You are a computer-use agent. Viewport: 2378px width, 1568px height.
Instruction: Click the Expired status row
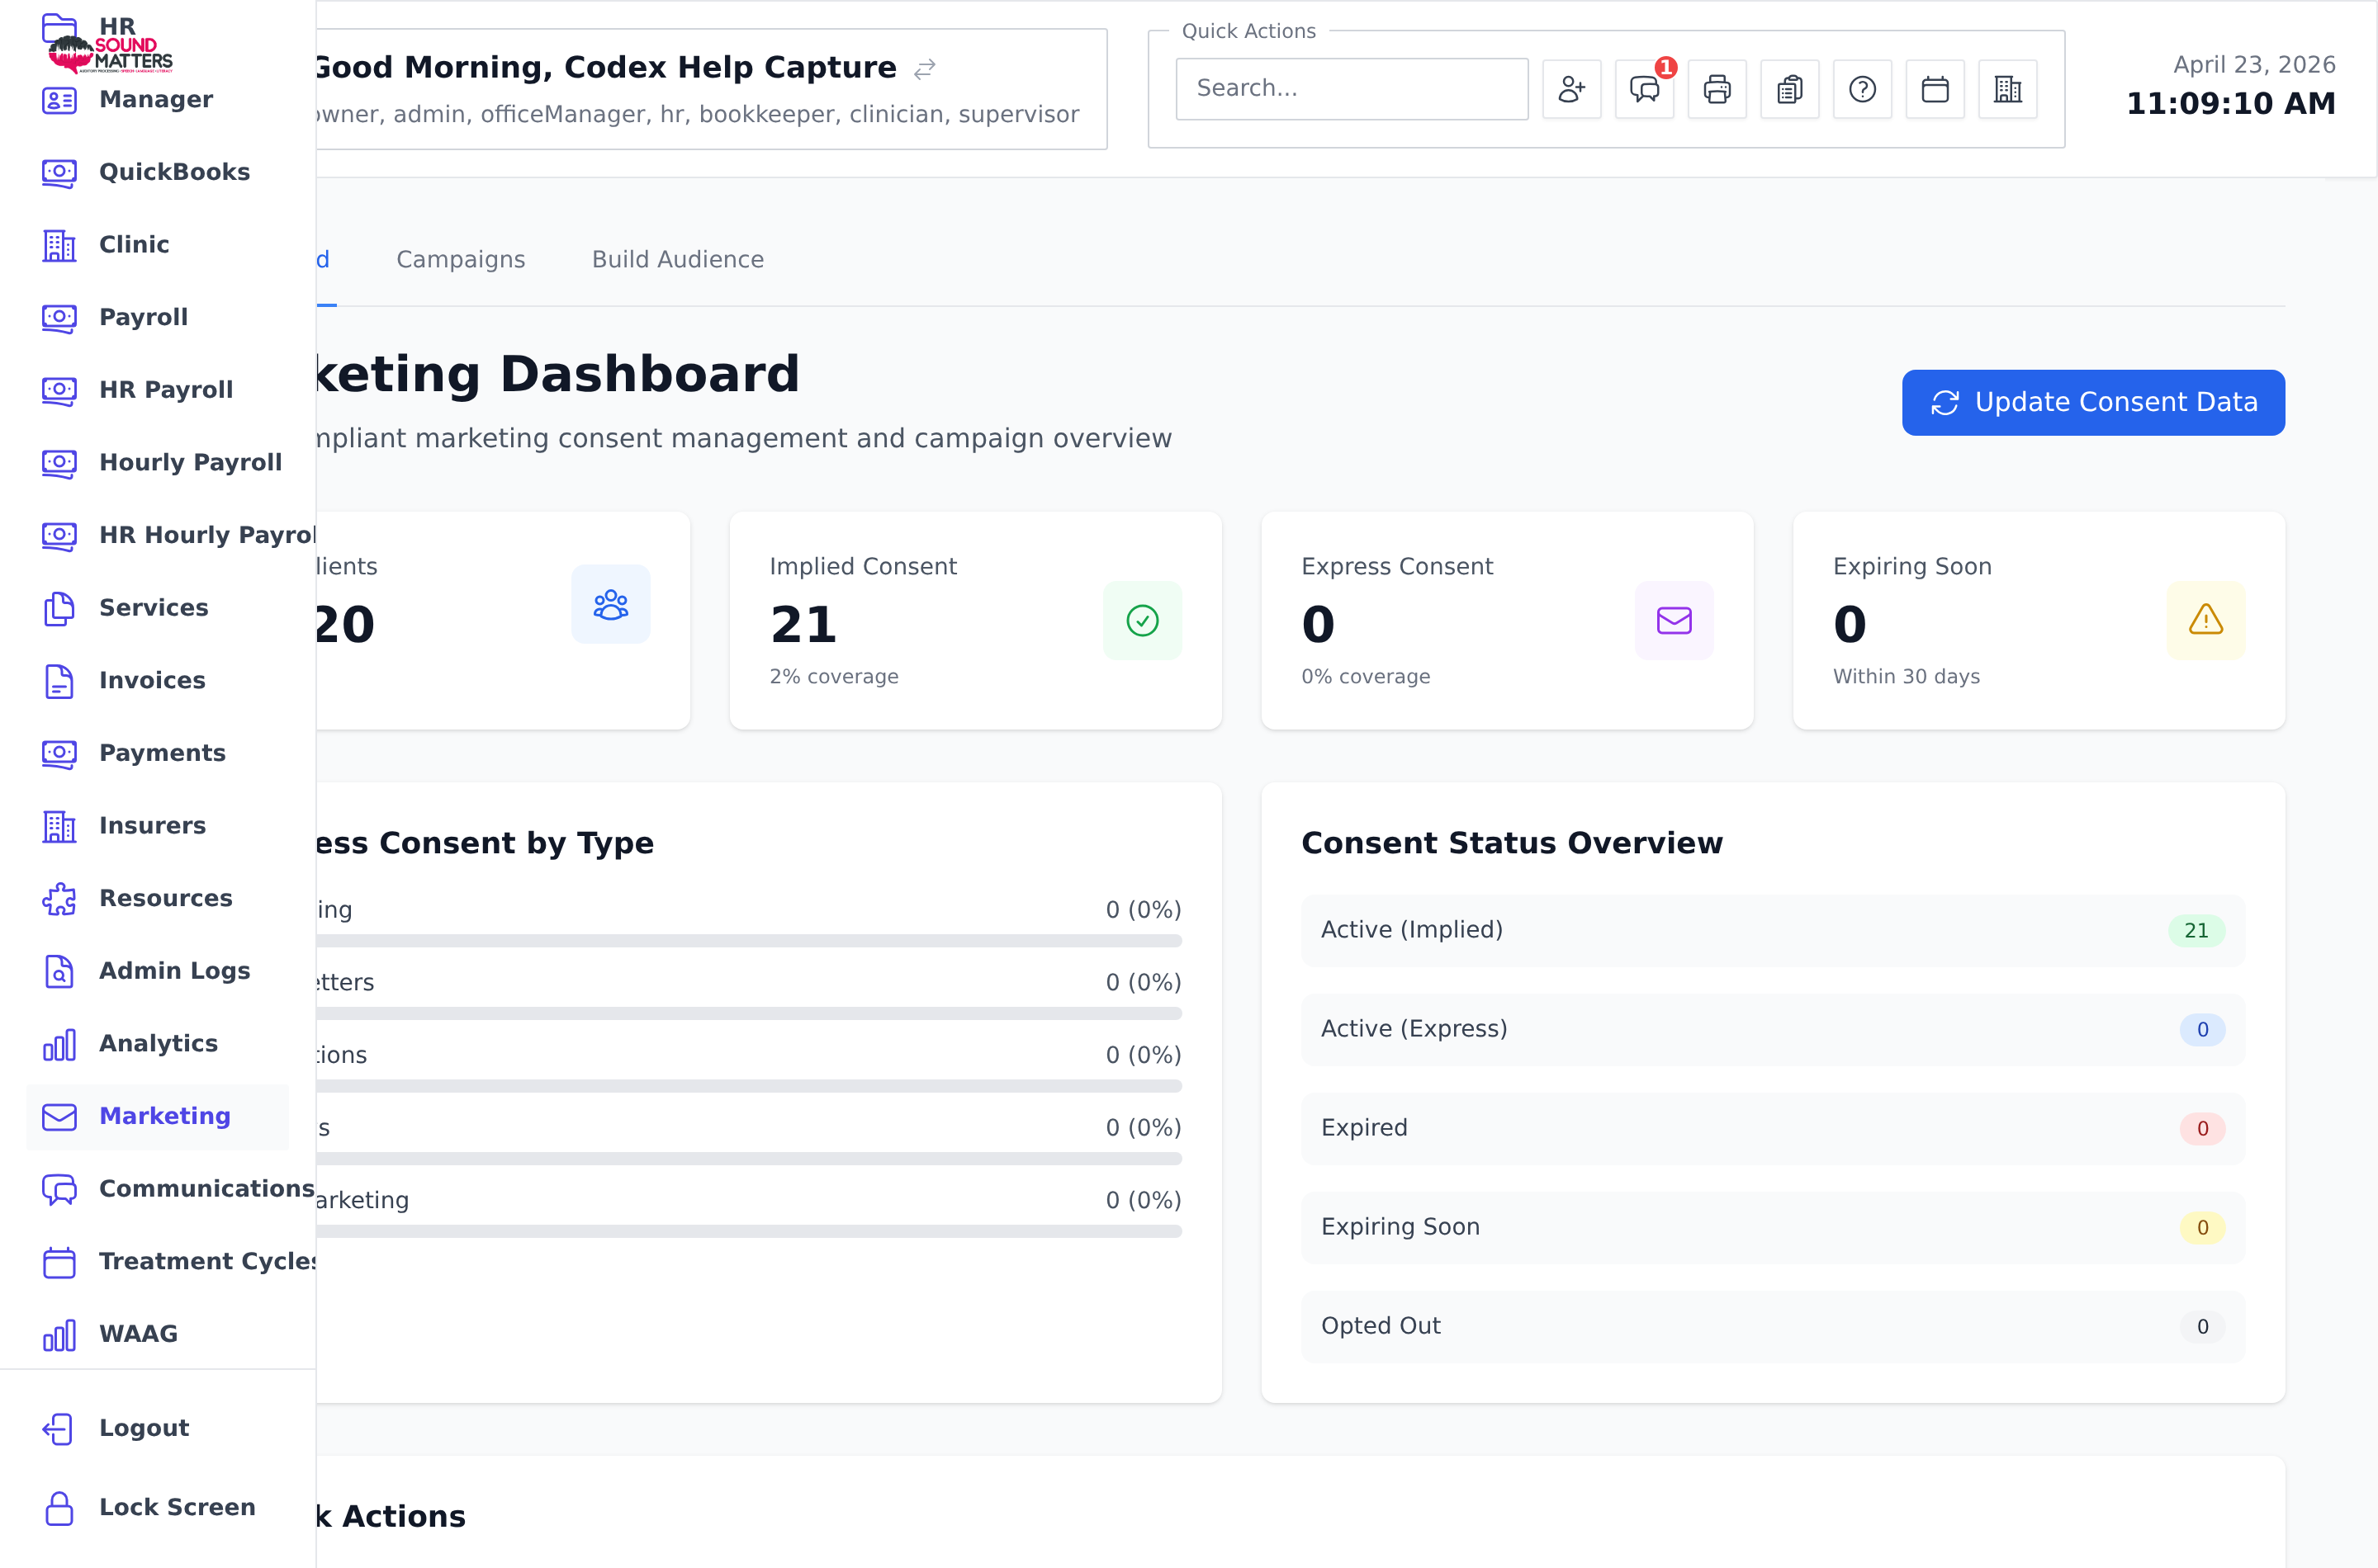(x=1773, y=1128)
